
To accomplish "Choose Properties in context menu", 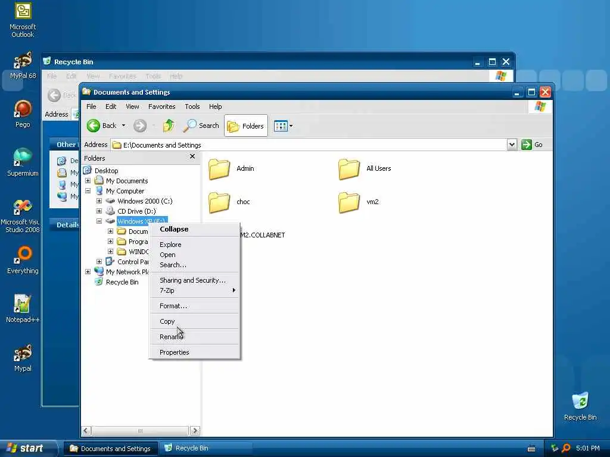I will pyautogui.click(x=195, y=352).
